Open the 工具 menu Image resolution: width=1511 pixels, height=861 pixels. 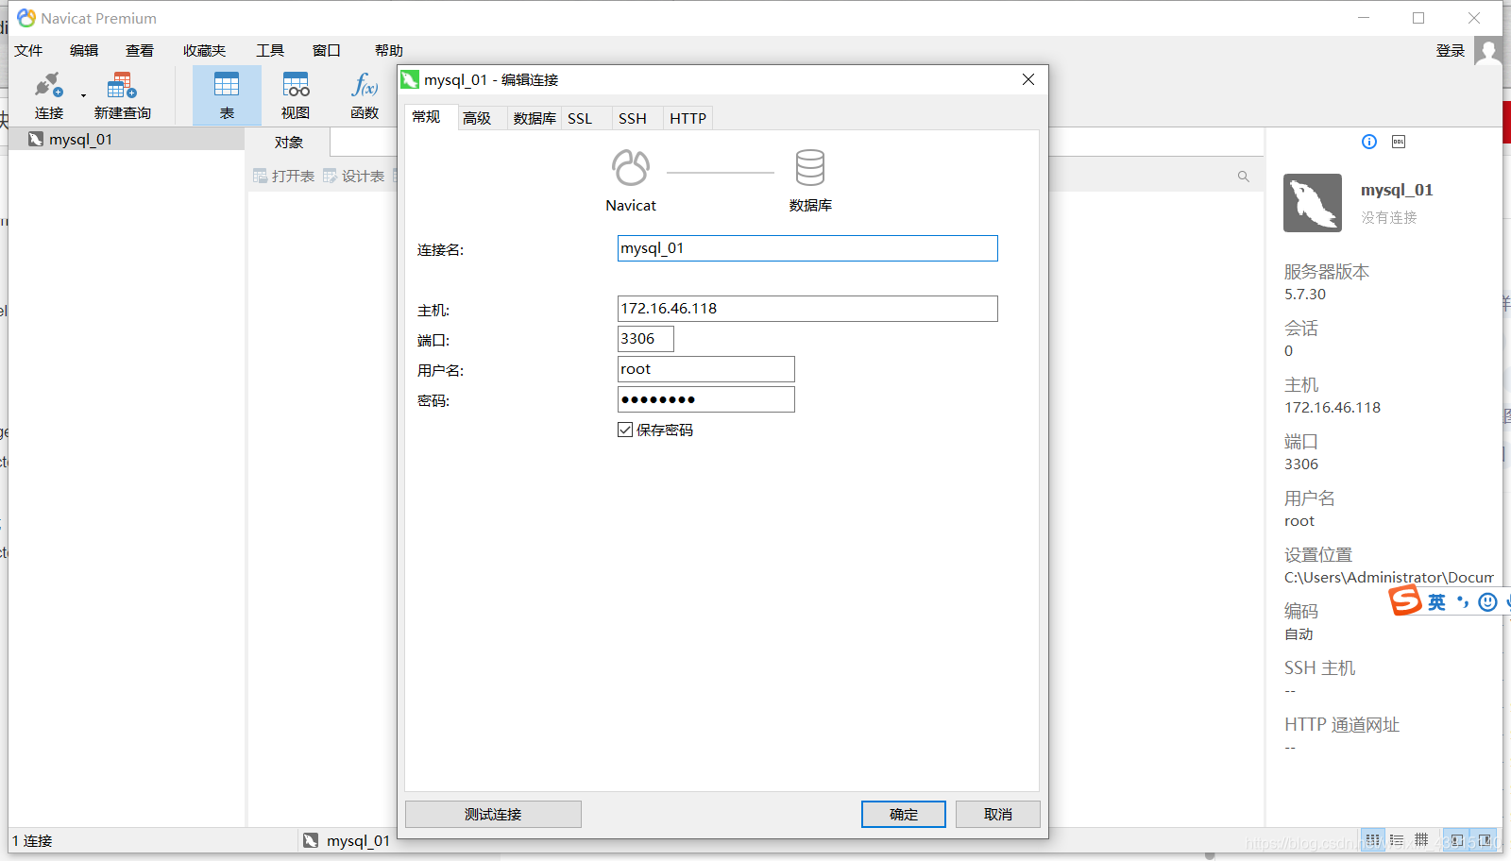270,51
